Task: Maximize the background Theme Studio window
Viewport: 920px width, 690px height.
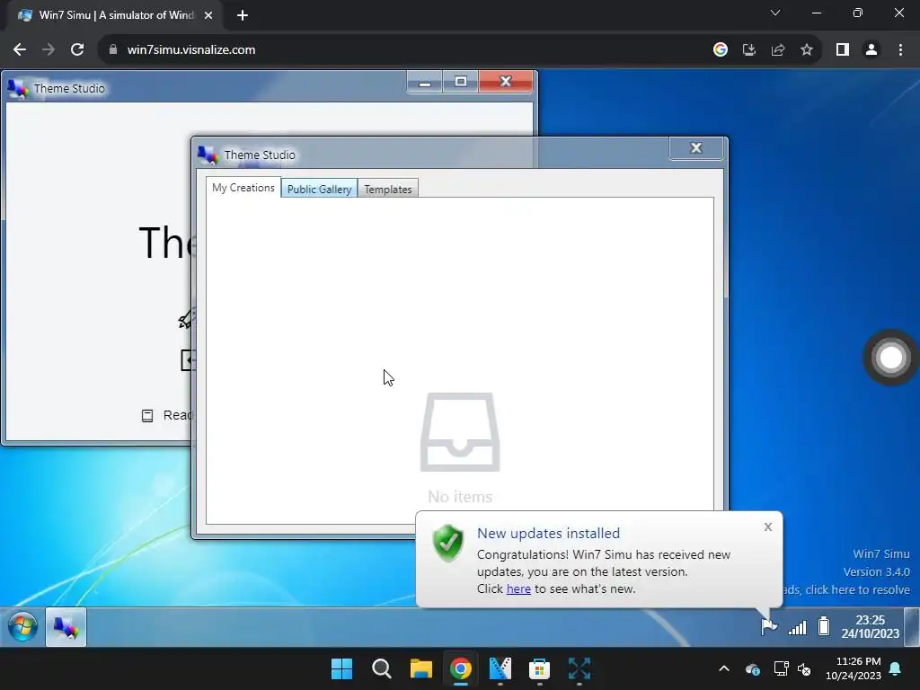Action: pos(461,82)
